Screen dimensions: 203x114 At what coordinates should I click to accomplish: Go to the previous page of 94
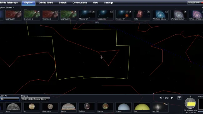coord(160,98)
